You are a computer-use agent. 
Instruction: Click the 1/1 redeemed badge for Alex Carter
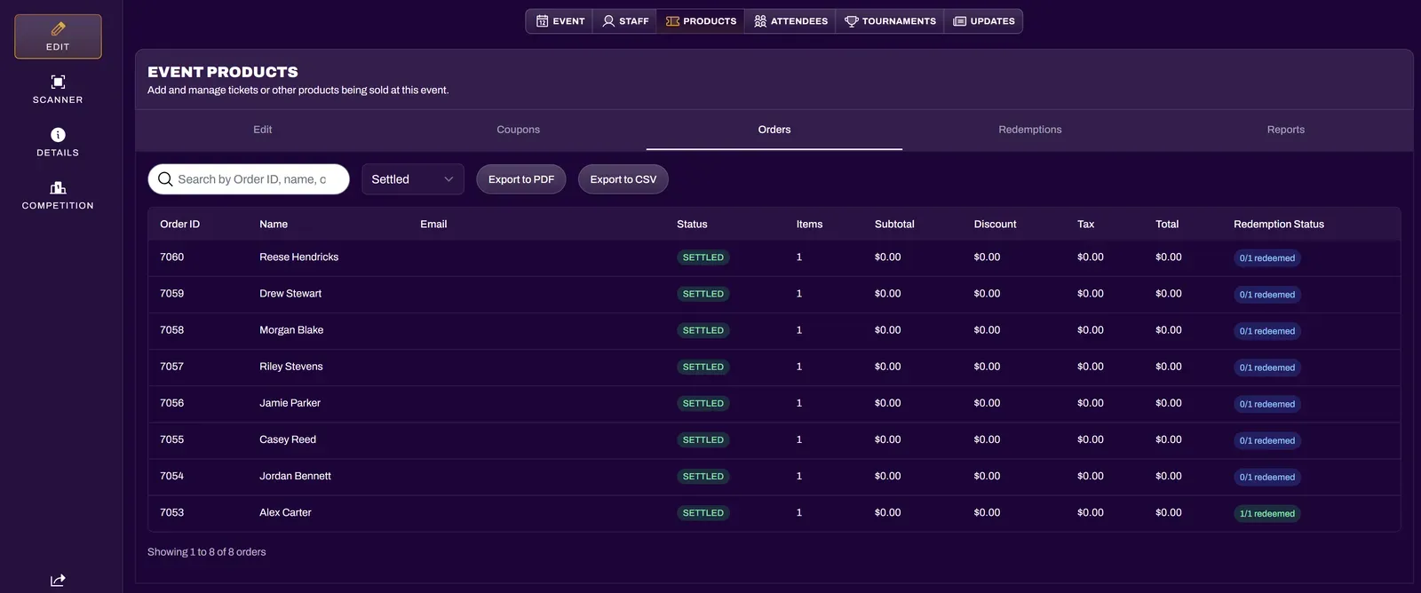(1267, 514)
